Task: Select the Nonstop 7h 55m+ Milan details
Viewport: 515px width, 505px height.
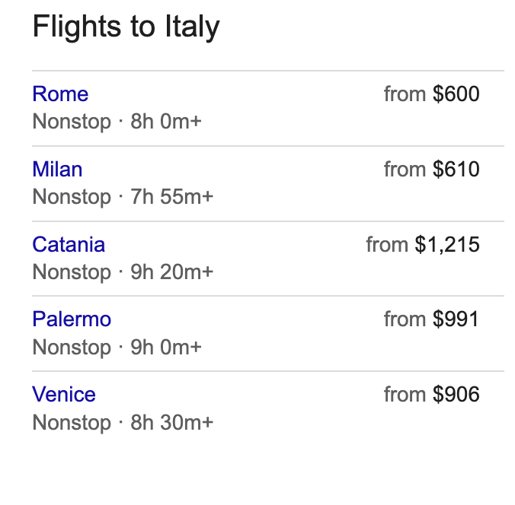Action: point(123,197)
